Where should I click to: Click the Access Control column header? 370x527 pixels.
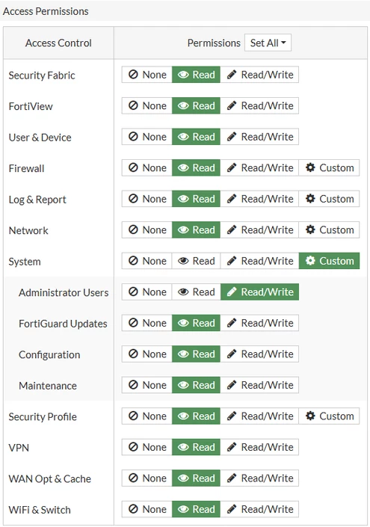click(58, 43)
